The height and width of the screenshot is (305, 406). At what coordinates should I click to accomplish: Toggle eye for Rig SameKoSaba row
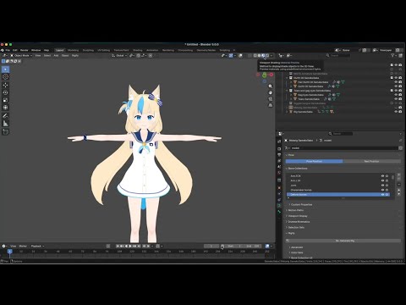click(x=396, y=112)
